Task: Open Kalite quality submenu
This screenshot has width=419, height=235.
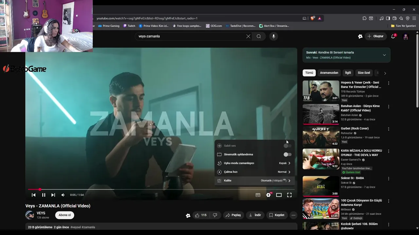Action: coord(254,180)
